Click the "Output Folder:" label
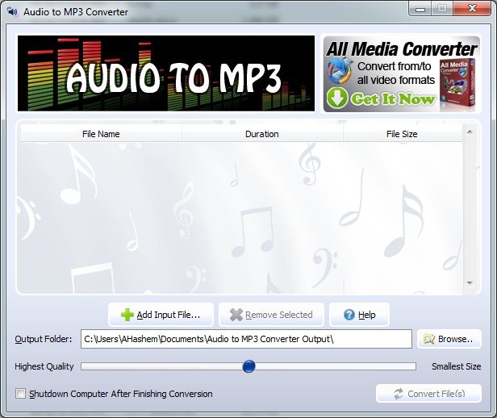The image size is (497, 418). point(44,339)
